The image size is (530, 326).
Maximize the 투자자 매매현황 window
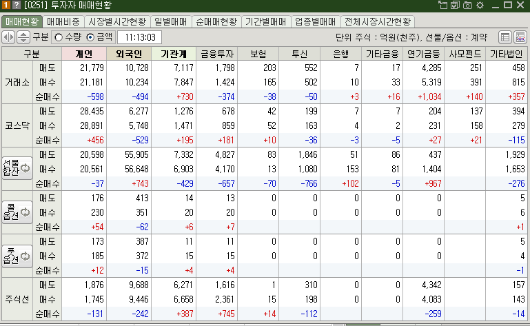click(x=508, y=5)
